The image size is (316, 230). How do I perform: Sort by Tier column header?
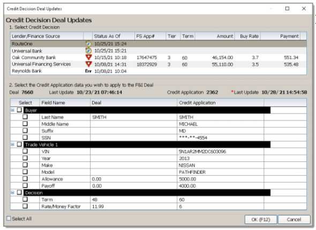174,36
